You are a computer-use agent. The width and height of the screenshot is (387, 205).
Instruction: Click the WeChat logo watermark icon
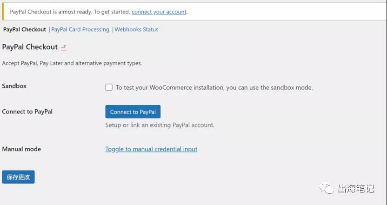point(327,188)
